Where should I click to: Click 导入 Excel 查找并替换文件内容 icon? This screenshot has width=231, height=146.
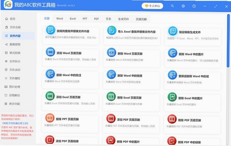(112, 30)
